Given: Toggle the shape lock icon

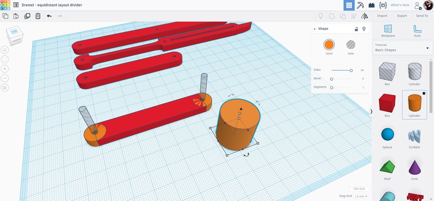Looking at the screenshot, I should tap(356, 29).
